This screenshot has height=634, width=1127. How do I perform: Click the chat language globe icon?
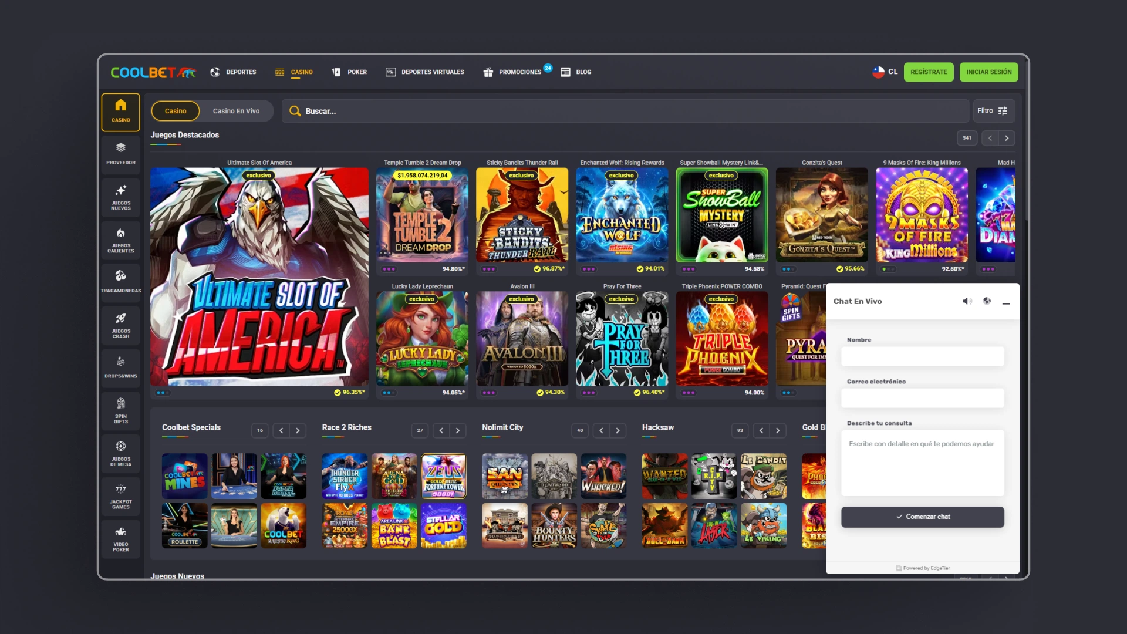click(987, 301)
